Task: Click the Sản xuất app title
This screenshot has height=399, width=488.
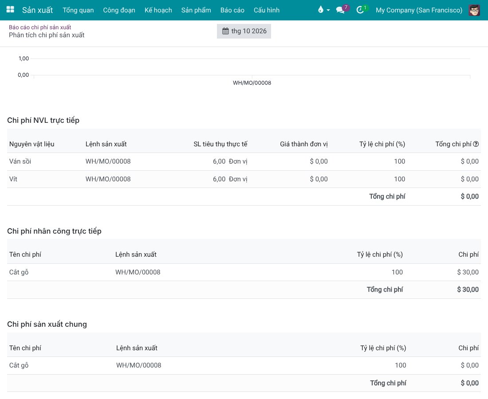Action: [37, 10]
